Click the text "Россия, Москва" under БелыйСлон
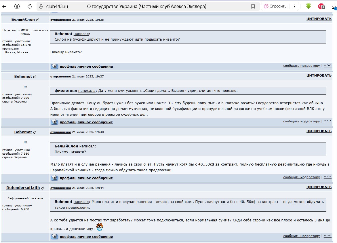The image size is (337, 243). click(17, 52)
